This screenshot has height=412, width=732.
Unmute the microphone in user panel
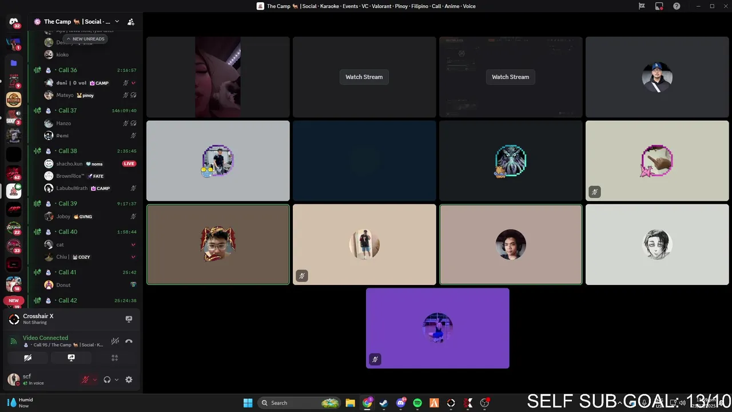[x=86, y=379]
